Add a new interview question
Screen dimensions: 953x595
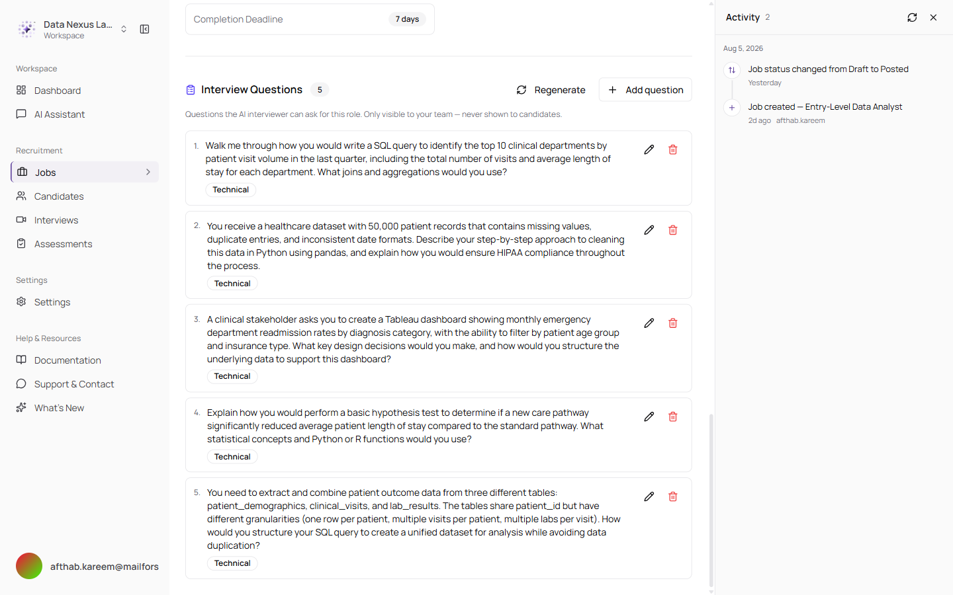coord(645,90)
